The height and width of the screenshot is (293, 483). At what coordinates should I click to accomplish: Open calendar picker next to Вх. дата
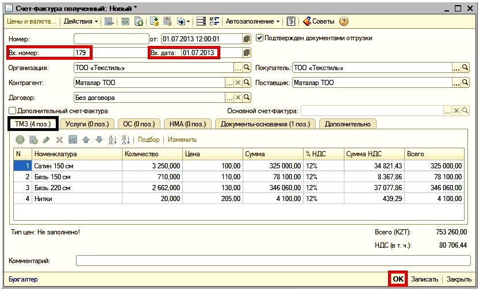pyautogui.click(x=247, y=53)
